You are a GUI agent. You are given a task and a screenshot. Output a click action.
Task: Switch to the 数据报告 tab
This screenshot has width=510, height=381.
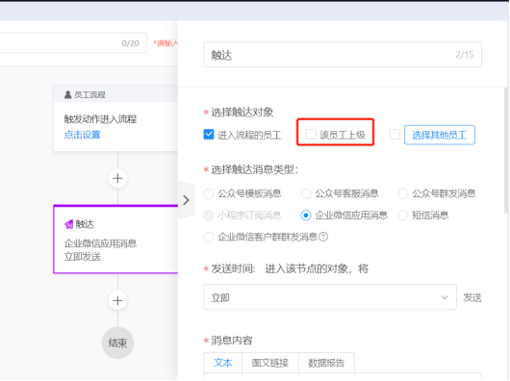tap(326, 363)
